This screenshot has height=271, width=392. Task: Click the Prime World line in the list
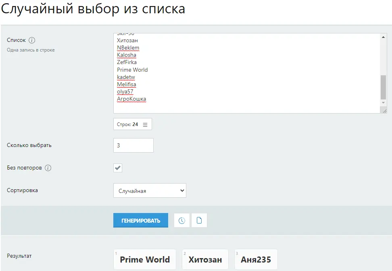[132, 70]
